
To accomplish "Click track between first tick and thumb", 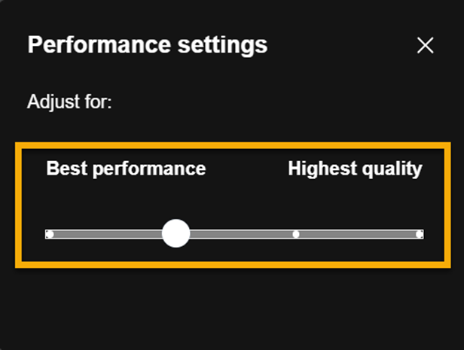I will (108, 234).
